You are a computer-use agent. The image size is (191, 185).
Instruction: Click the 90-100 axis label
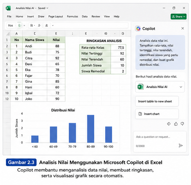pyautogui.click(x=109, y=147)
